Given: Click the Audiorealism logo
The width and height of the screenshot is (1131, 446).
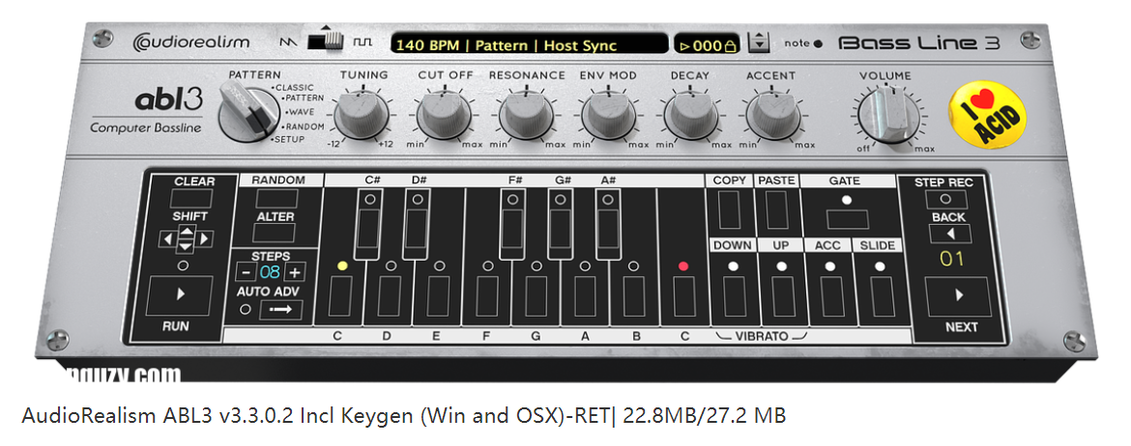Looking at the screenshot, I should click(x=191, y=42).
